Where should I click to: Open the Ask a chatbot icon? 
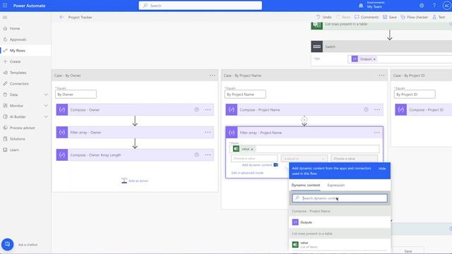tap(8, 244)
